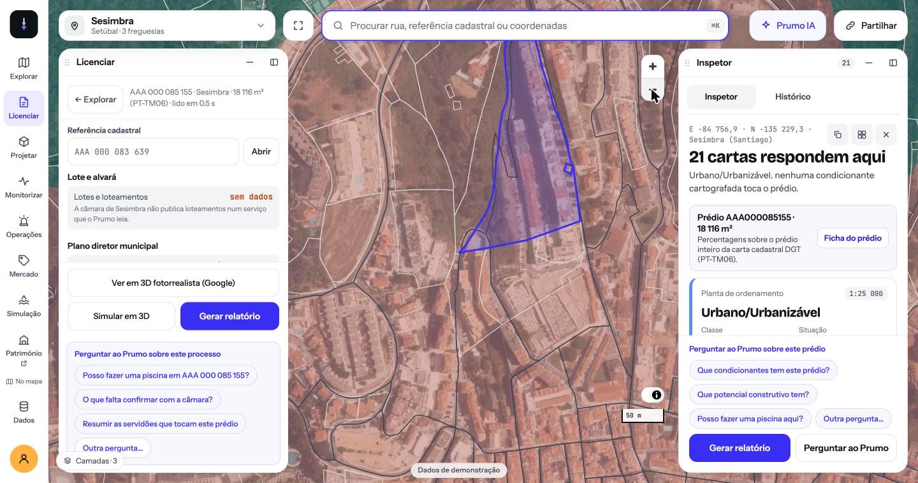The height and width of the screenshot is (483, 918).
Task: Toggle the map attribution info control
Action: (657, 395)
